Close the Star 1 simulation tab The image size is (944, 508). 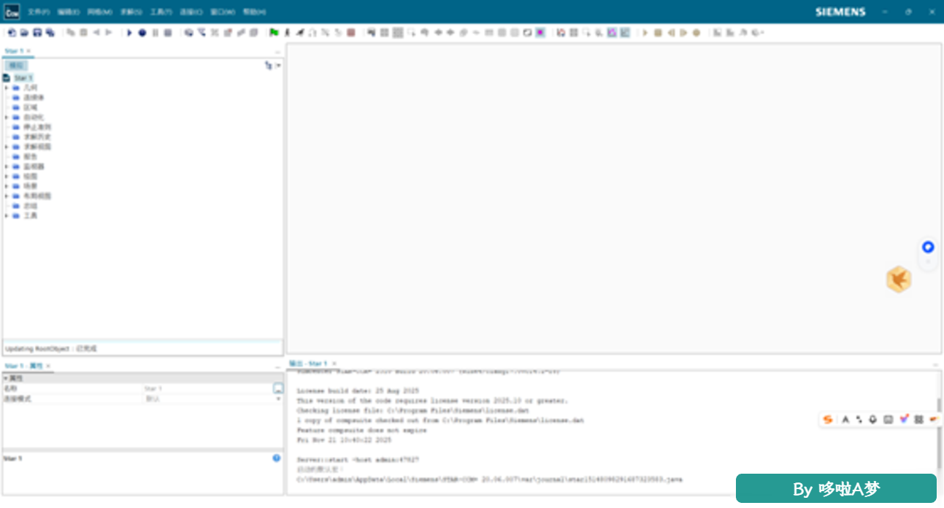(x=28, y=51)
